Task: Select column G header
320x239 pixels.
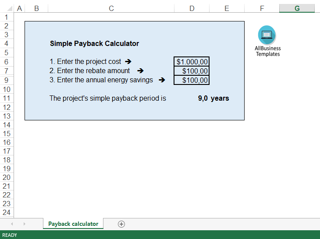Action: pyautogui.click(x=297, y=8)
